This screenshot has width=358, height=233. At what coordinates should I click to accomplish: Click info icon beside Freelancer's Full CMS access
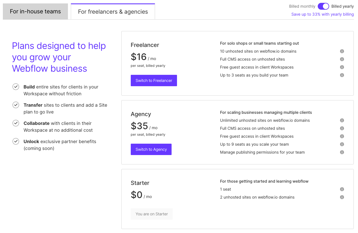click(x=342, y=59)
